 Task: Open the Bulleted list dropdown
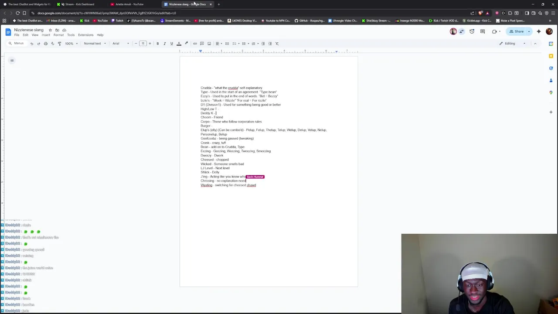click(x=245, y=44)
